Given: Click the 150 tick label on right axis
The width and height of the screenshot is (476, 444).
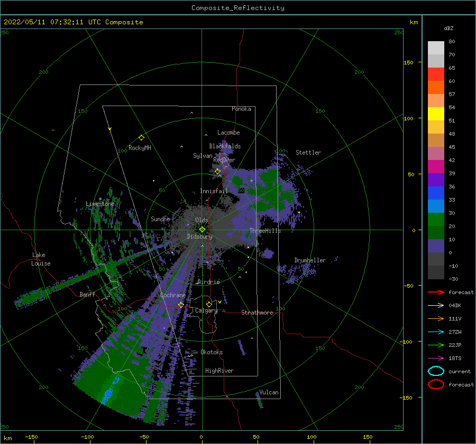Looking at the screenshot, I should point(409,62).
